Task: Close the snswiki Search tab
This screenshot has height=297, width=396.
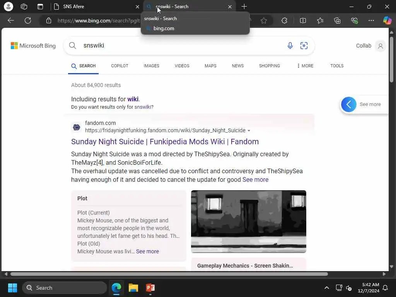Action: click(230, 7)
